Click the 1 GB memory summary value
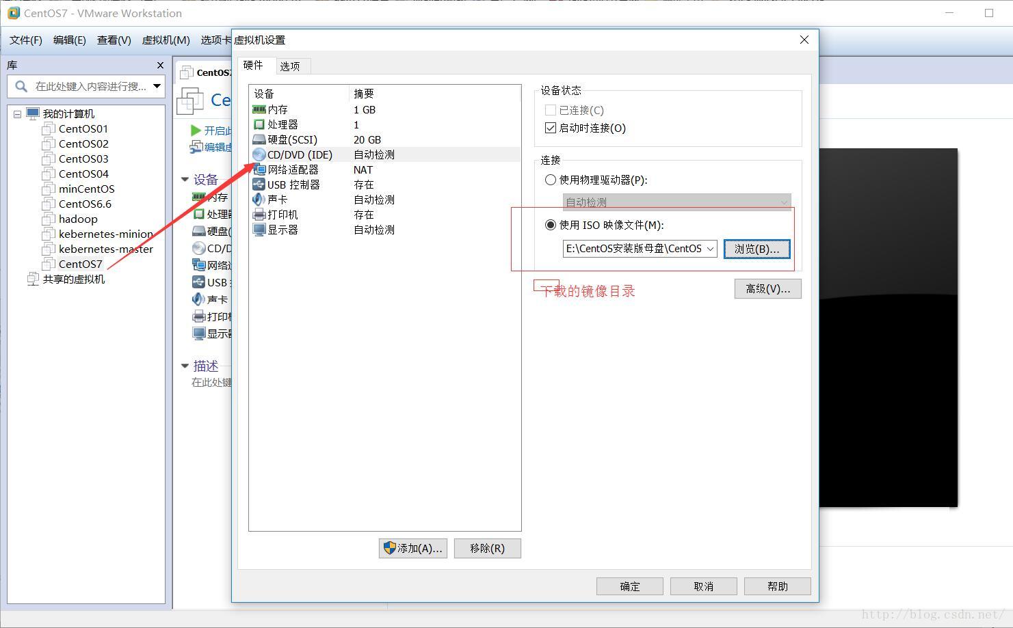Image resolution: width=1013 pixels, height=628 pixels. coord(365,109)
